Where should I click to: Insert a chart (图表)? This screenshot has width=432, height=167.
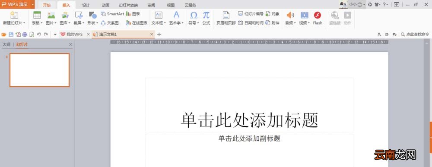(x=133, y=14)
